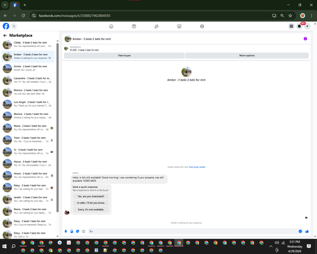The width and height of the screenshot is (317, 254).
Task: Expand the account dropdown arrow
Action: click(x=307, y=26)
